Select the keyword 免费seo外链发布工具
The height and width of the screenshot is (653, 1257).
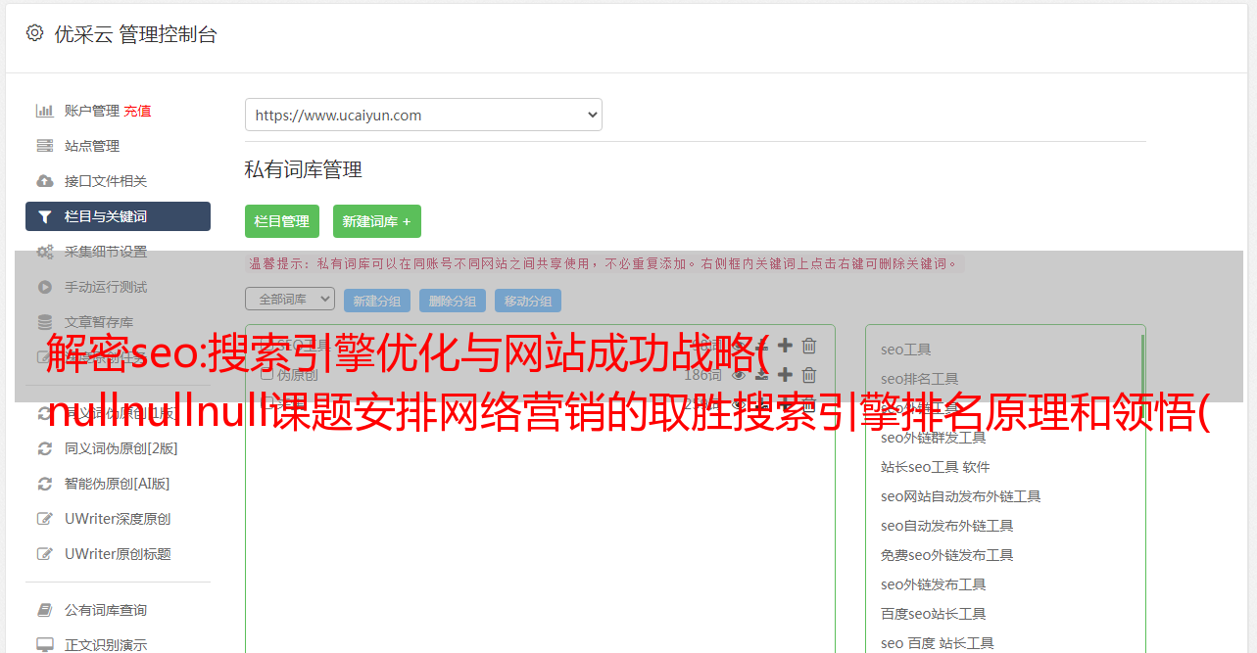pyautogui.click(x=947, y=555)
